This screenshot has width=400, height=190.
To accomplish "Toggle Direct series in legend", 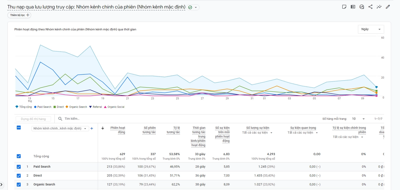I will (59, 107).
